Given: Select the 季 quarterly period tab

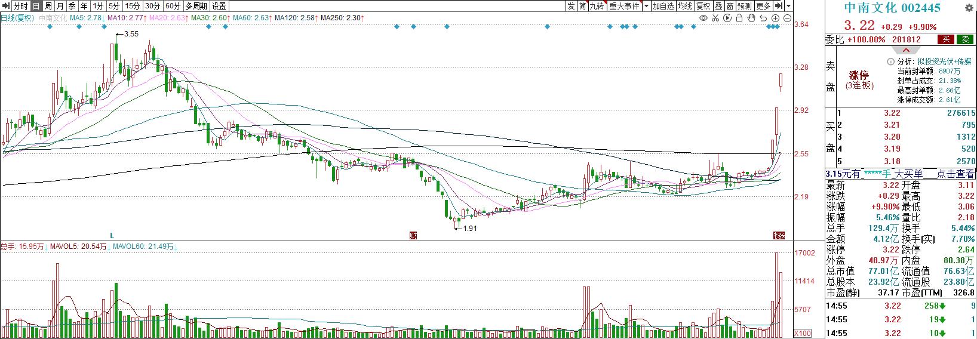Looking at the screenshot, I should pos(72,6).
